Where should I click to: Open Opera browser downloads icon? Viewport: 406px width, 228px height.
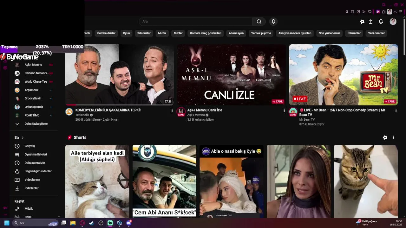pyautogui.click(x=395, y=12)
